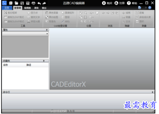Click the fit-to-window icon
Screen dimensions: 159x114
tap(85, 17)
